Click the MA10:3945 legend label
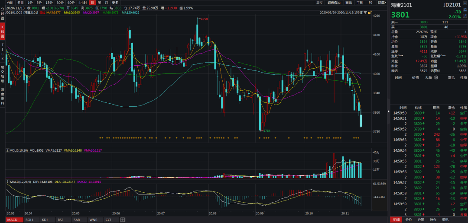The width and height of the screenshot is (468, 223). (71, 13)
